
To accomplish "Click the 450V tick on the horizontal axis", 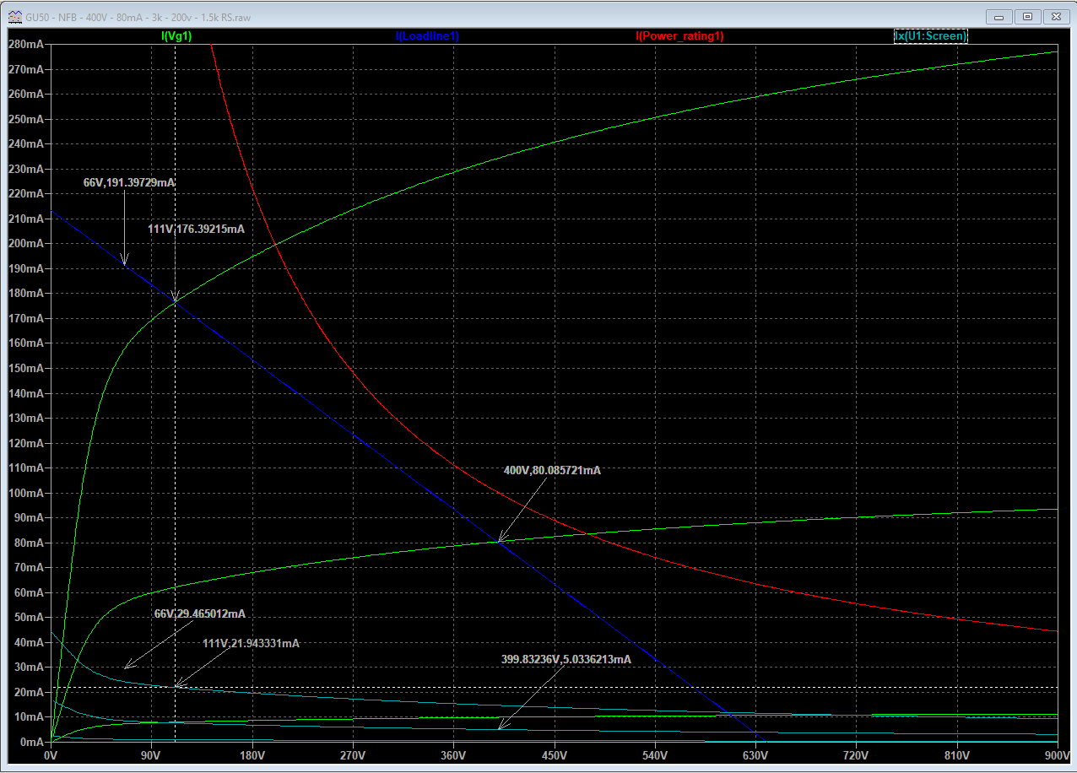I will coord(554,754).
